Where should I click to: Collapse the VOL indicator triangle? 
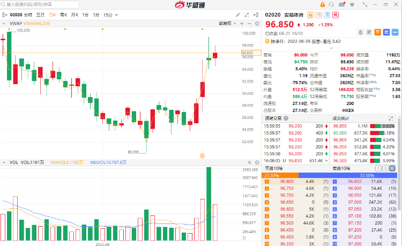[x=4, y=162]
